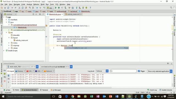Select activity_main.xml in project tree
The height and width of the screenshot is (99, 176).
click(22, 40)
